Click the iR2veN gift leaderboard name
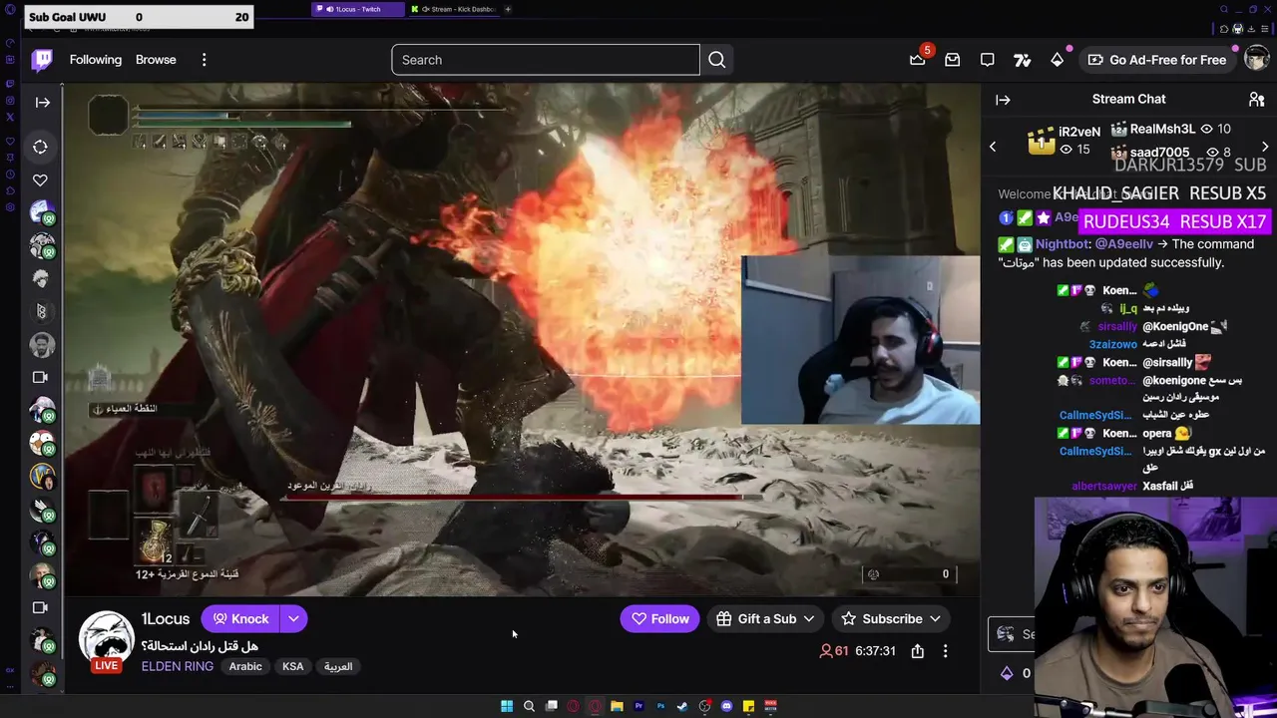The width and height of the screenshot is (1277, 718). point(1079,132)
